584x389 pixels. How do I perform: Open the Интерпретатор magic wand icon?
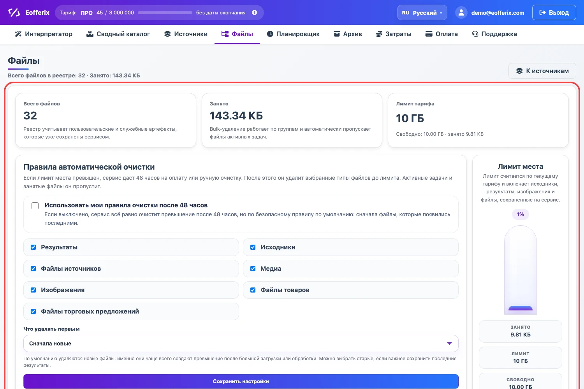click(18, 34)
